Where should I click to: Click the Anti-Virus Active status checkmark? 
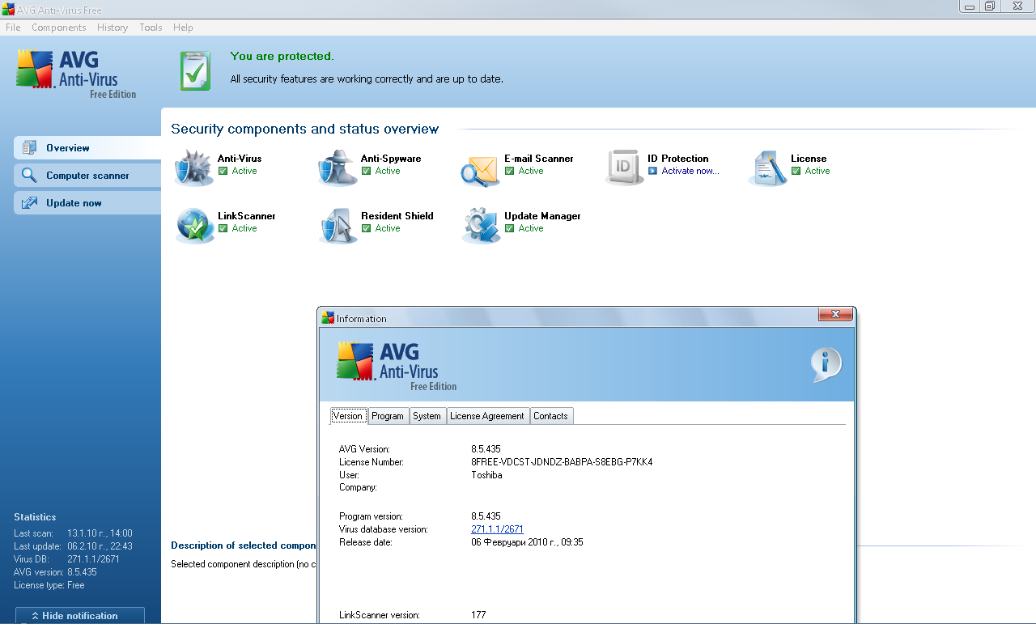(x=223, y=171)
